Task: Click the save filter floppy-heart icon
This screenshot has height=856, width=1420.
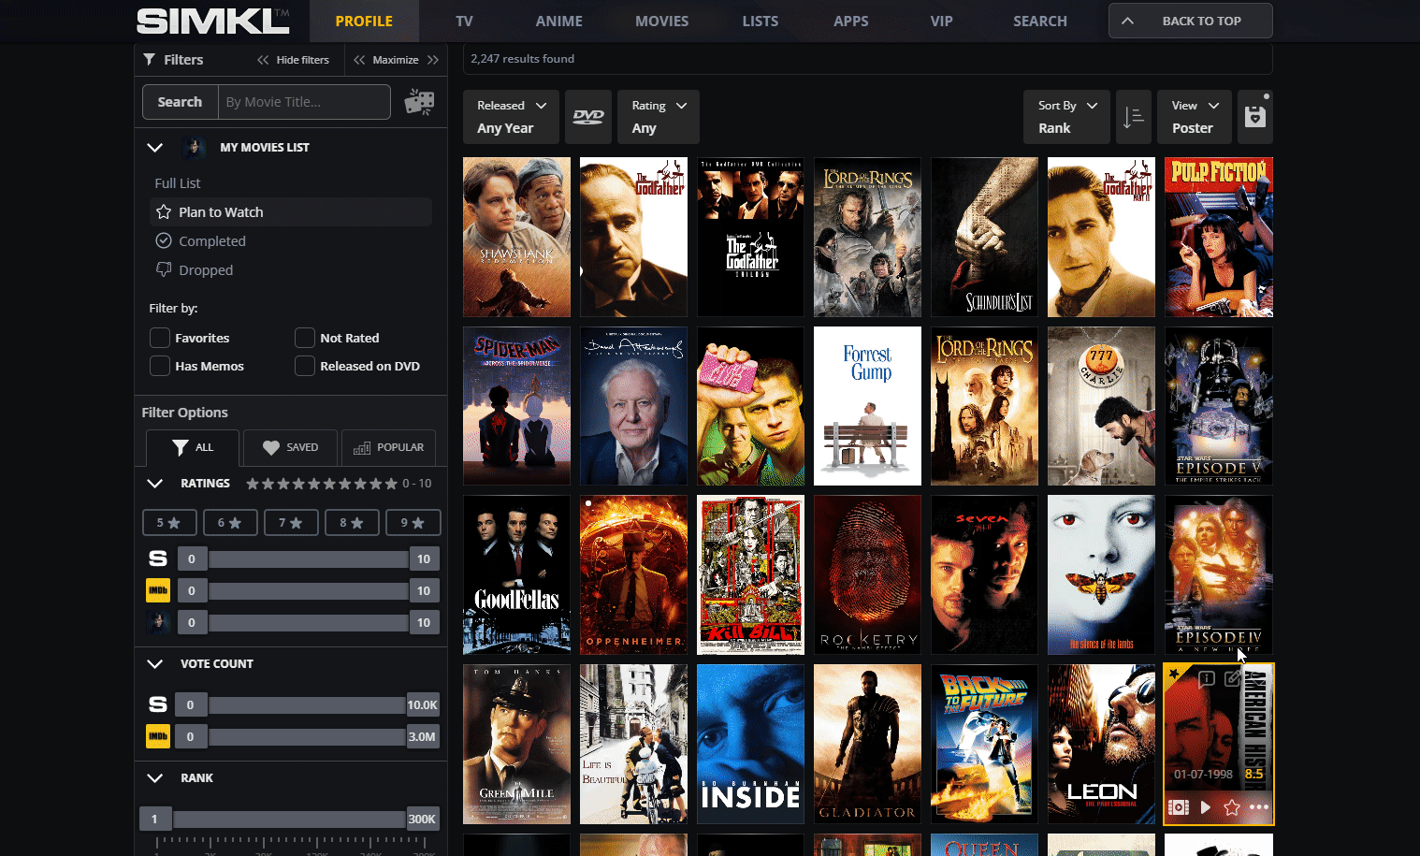Action: 1254,117
